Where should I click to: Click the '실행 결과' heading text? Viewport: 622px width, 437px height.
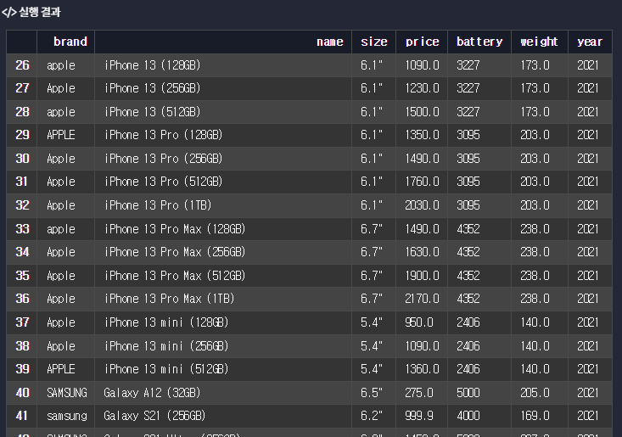click(40, 12)
